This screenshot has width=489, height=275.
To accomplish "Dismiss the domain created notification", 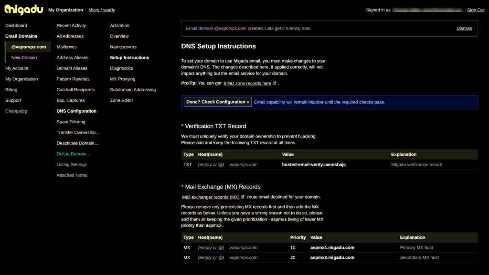I will 464,28.
